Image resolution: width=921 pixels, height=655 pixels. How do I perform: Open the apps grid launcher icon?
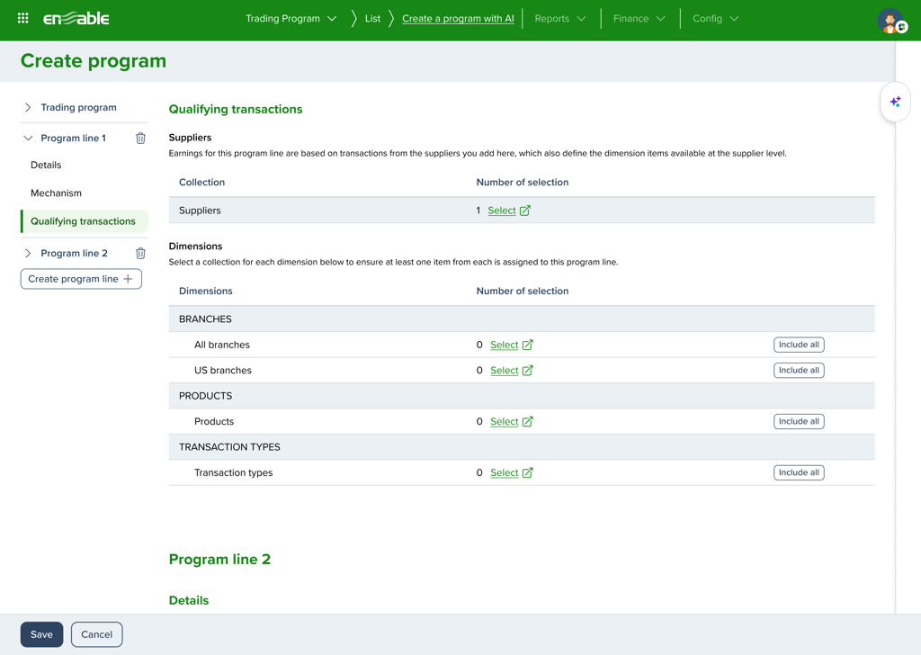point(23,18)
